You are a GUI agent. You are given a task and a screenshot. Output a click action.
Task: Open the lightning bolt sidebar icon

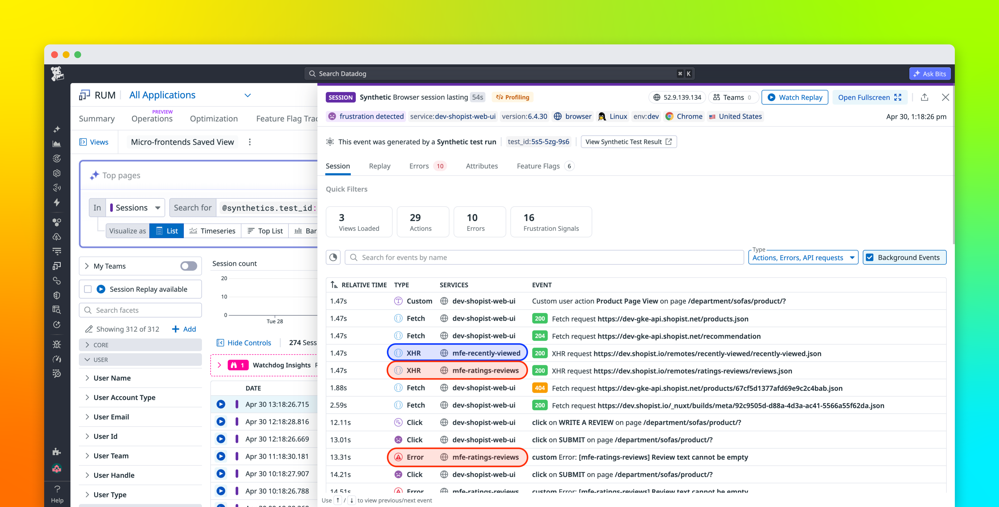pyautogui.click(x=57, y=202)
